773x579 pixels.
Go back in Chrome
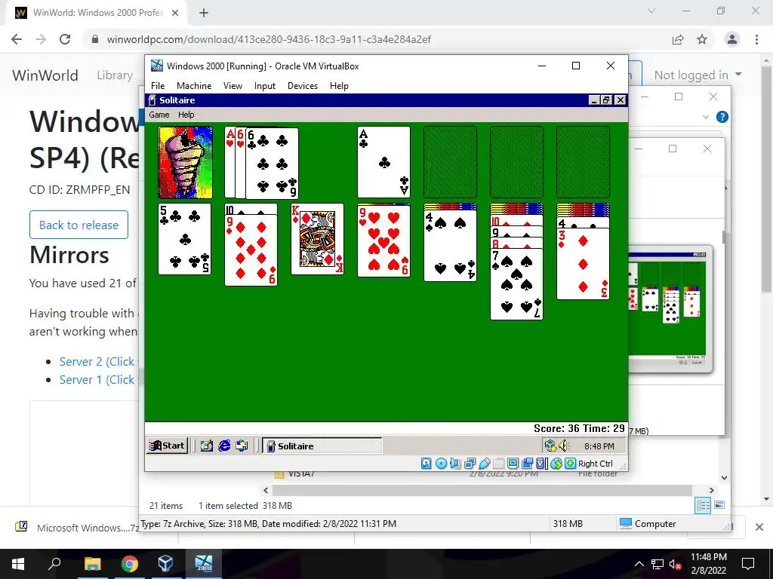17,39
